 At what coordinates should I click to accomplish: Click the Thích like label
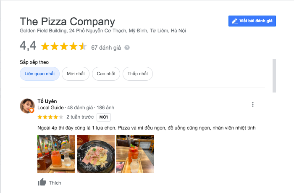click(55, 183)
